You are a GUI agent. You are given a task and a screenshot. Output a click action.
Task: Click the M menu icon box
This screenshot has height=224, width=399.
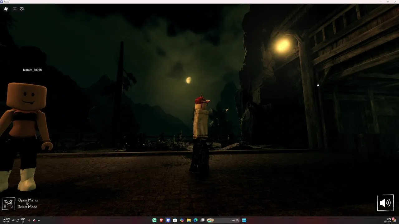(8, 204)
